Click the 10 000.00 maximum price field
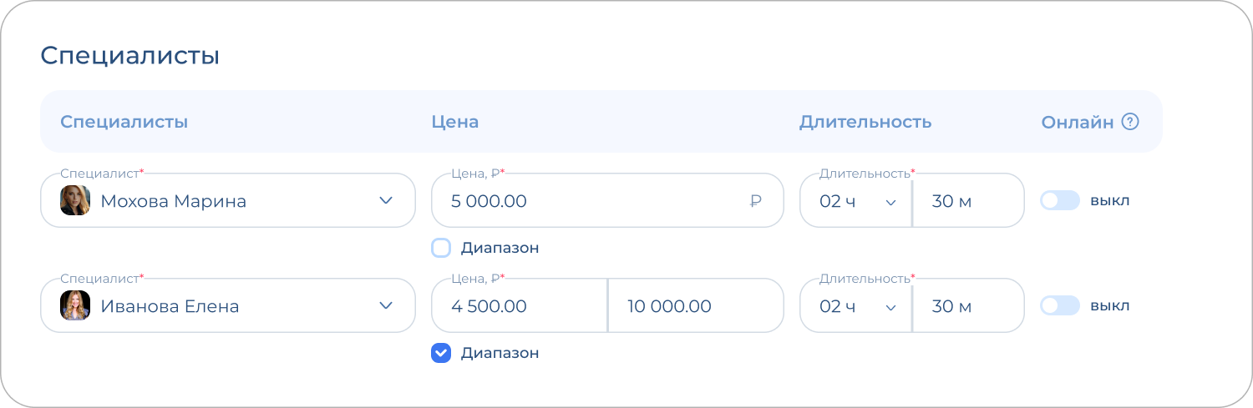Screen dimensions: 1253x408 (x=695, y=306)
